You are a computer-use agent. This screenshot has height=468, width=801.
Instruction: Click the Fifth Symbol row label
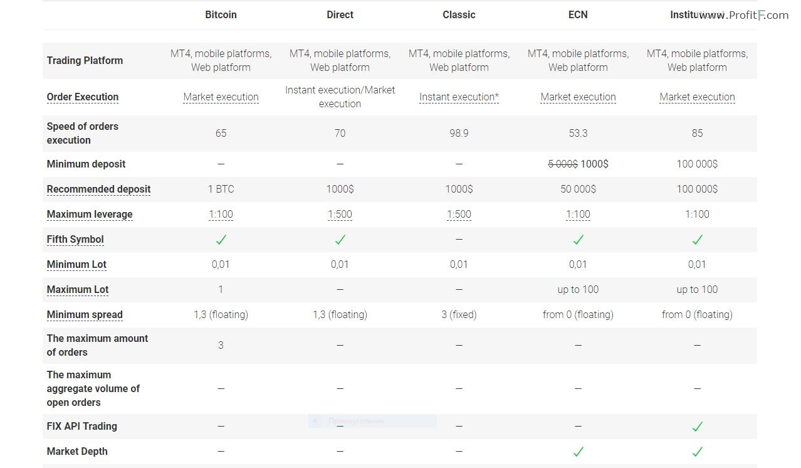tap(75, 239)
